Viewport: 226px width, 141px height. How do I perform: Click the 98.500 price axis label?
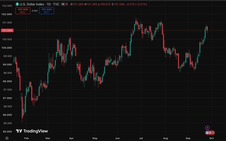tap(8, 73)
